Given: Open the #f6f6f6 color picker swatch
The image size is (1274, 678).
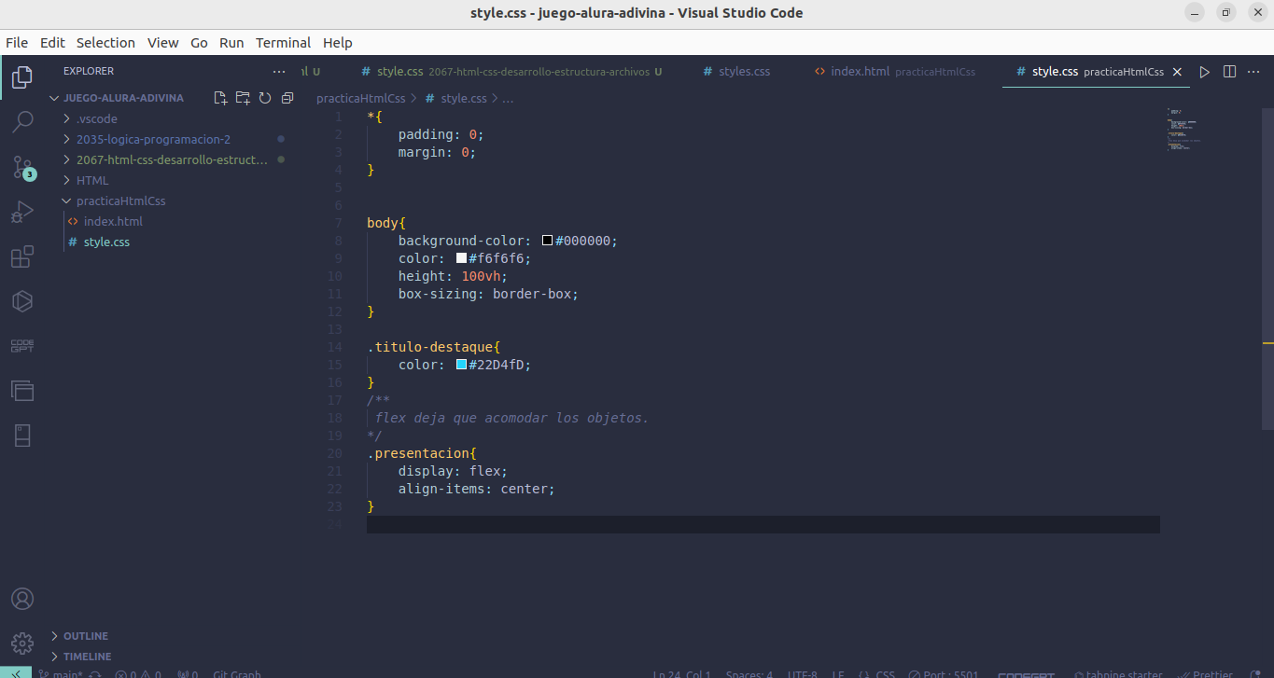Looking at the screenshot, I should pos(461,258).
